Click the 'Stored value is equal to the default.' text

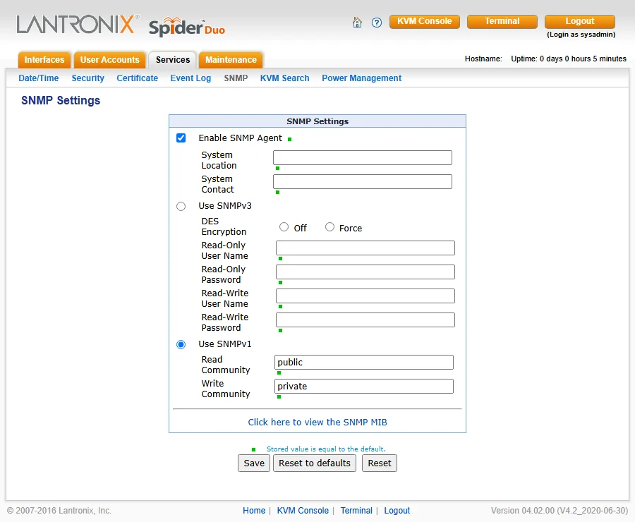point(326,449)
